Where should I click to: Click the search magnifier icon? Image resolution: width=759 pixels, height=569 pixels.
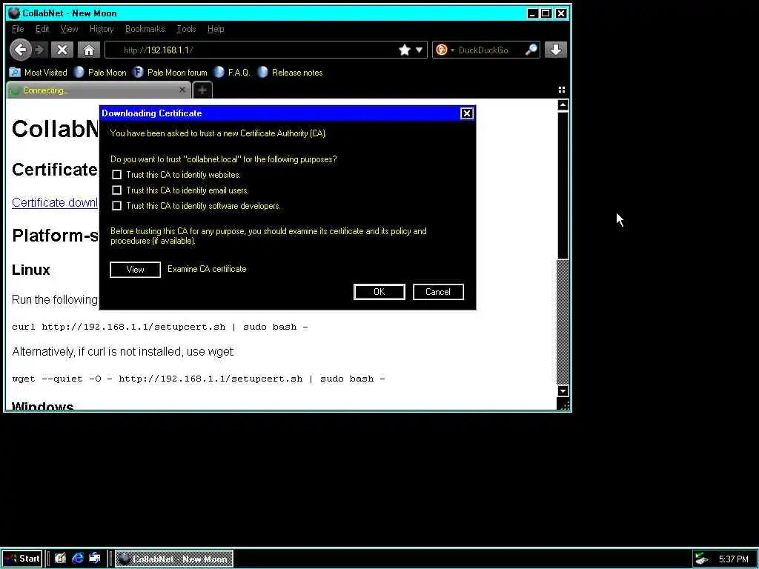tap(531, 50)
